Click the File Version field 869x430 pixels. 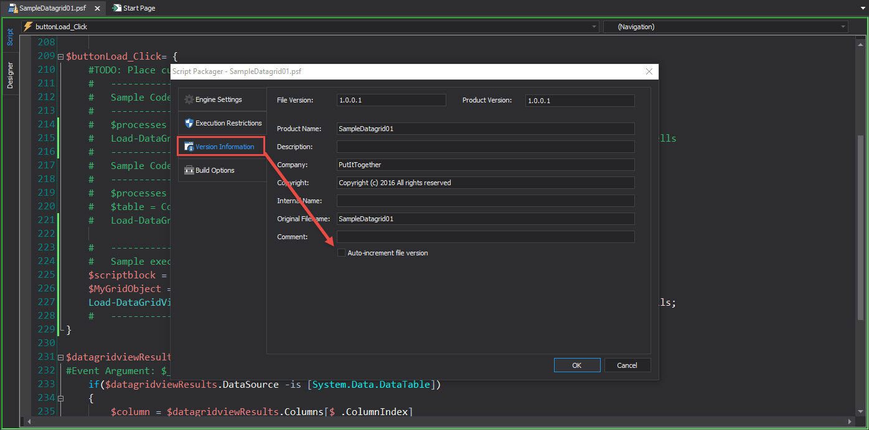tap(392, 100)
